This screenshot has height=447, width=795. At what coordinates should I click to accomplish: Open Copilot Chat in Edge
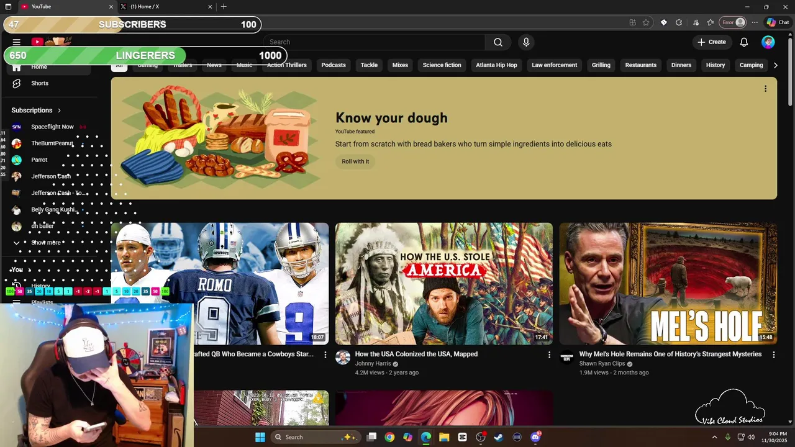point(778,22)
